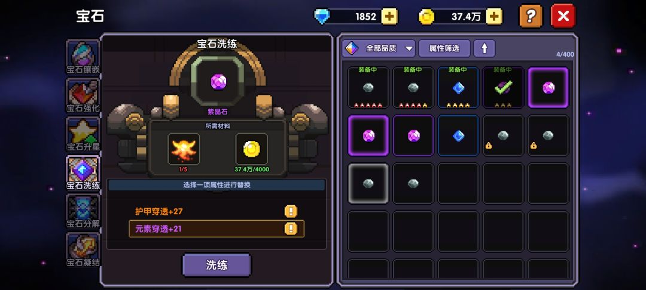
Task: Toggle the green-checked equipped gem slot
Action: coord(503,88)
